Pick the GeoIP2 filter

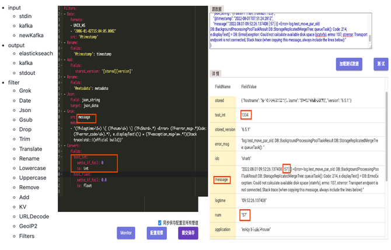click(29, 226)
